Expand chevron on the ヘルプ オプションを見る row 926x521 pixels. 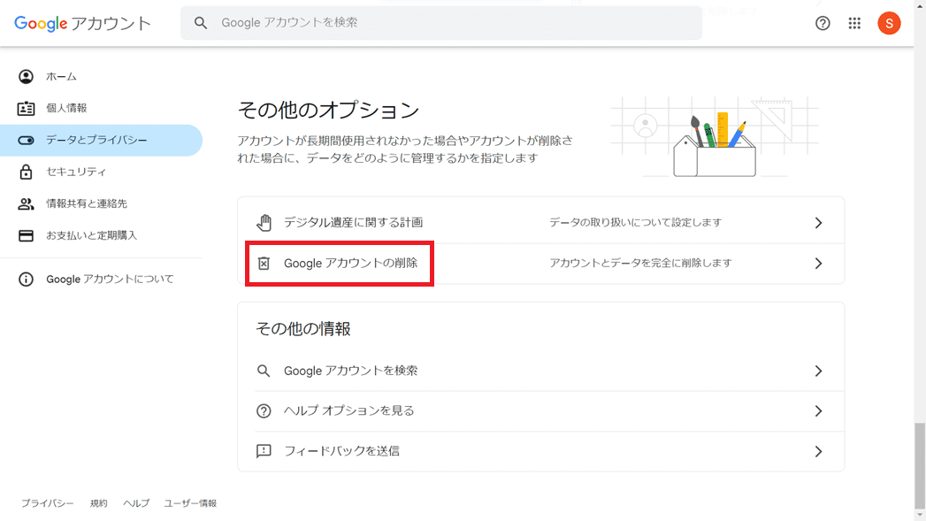click(818, 411)
